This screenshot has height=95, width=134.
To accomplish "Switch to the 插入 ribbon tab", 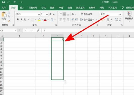I will tap(22, 8).
